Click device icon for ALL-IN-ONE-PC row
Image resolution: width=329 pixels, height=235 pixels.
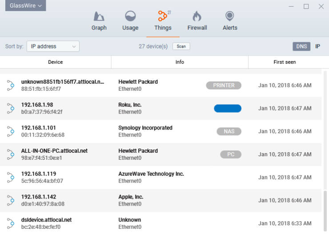[11, 154]
